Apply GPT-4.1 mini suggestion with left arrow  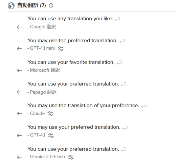point(19,49)
